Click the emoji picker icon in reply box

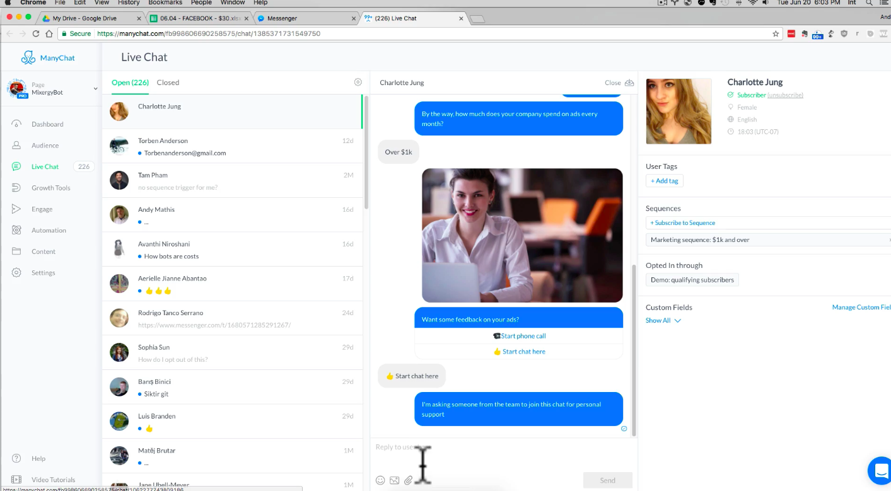380,480
